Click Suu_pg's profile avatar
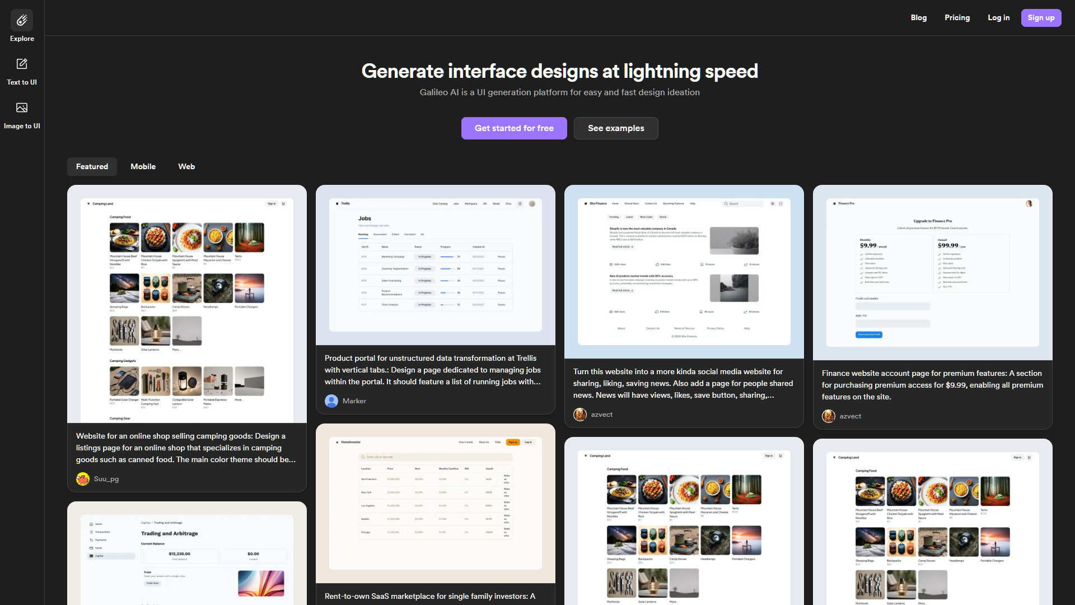1075x605 pixels. point(83,479)
